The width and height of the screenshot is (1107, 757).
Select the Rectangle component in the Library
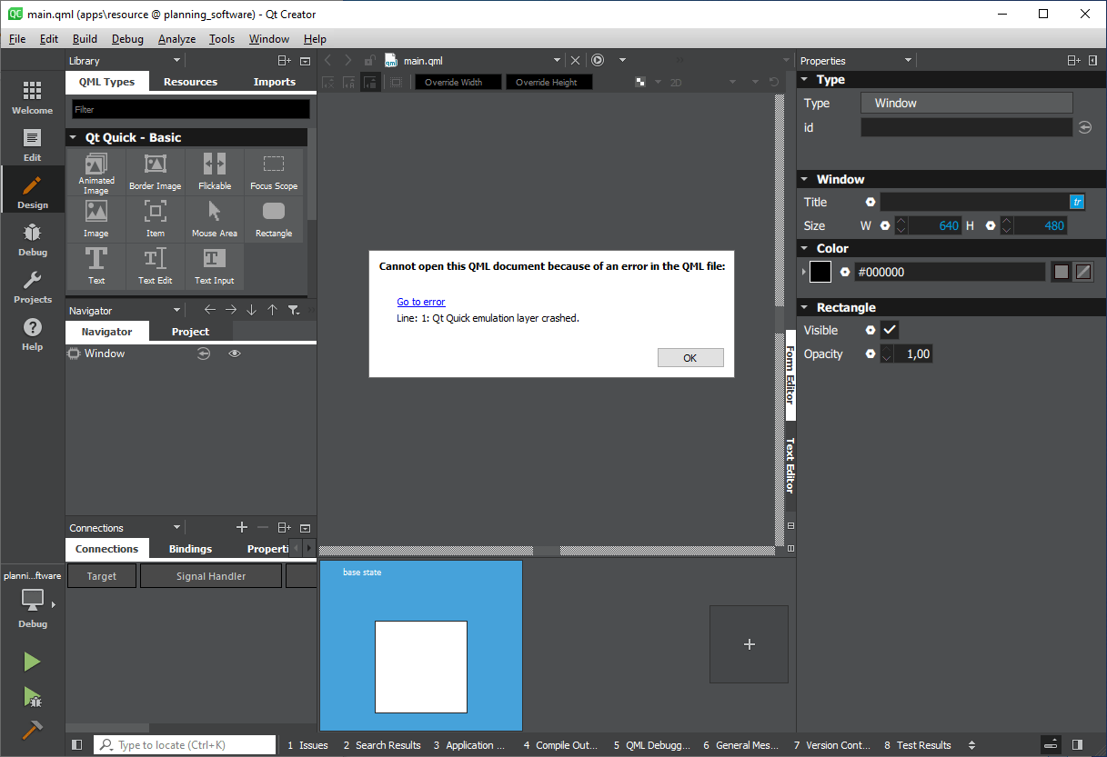pos(274,218)
